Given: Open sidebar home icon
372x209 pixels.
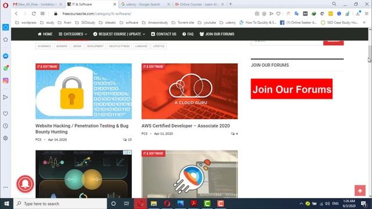Looking at the screenshot, I should click(6, 27).
